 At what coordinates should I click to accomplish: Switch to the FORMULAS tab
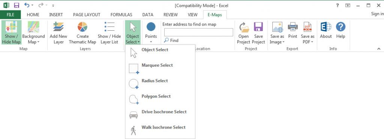coord(121,15)
